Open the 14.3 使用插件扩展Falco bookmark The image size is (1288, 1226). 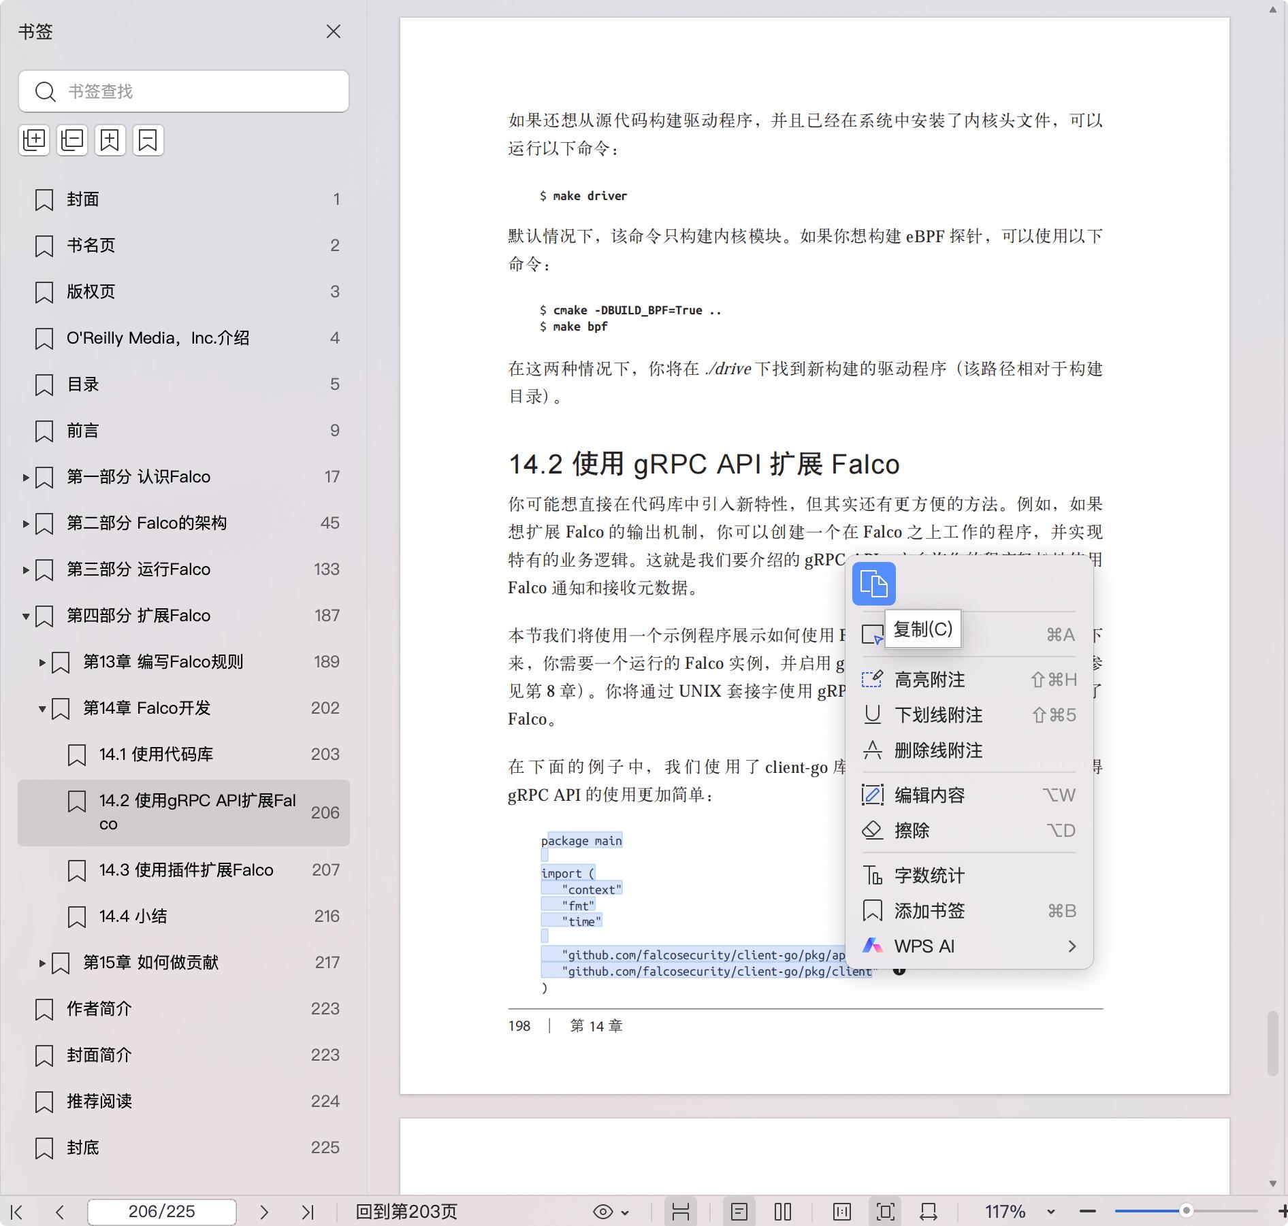point(186,870)
